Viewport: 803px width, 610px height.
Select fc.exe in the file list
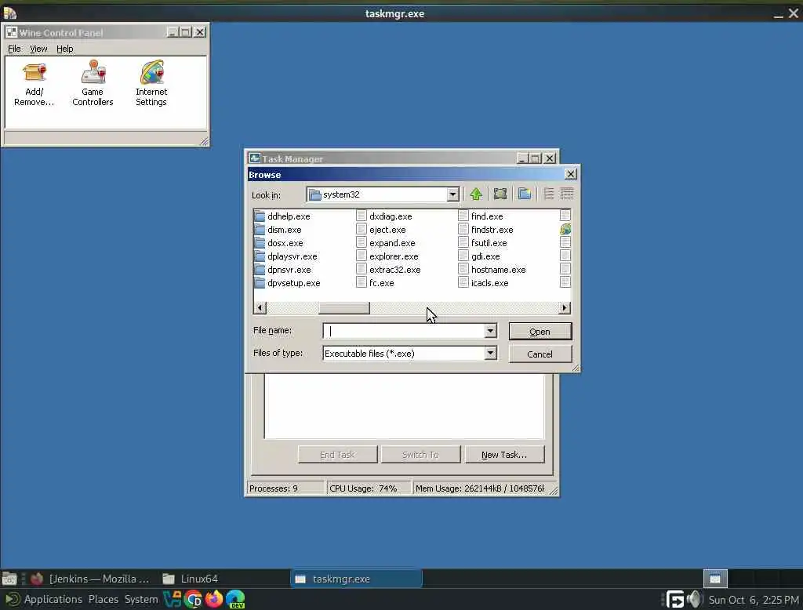(x=382, y=283)
